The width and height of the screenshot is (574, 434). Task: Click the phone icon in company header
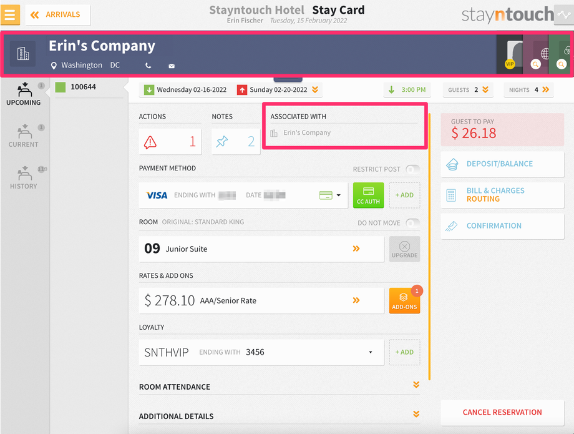tap(148, 66)
